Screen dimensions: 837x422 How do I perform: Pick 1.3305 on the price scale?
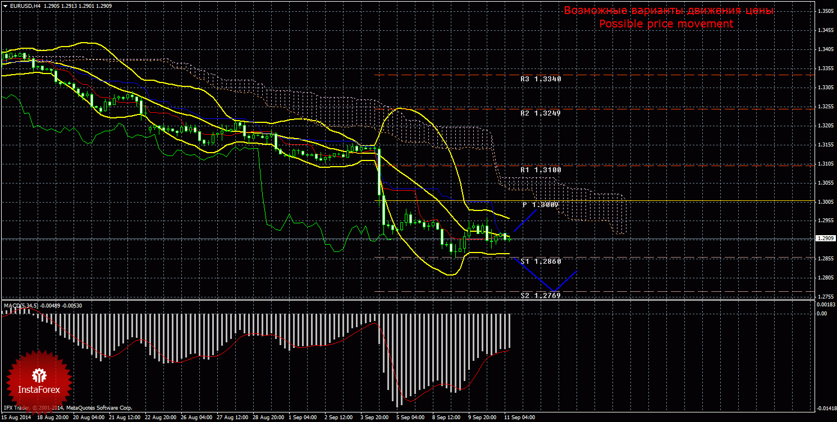point(826,88)
